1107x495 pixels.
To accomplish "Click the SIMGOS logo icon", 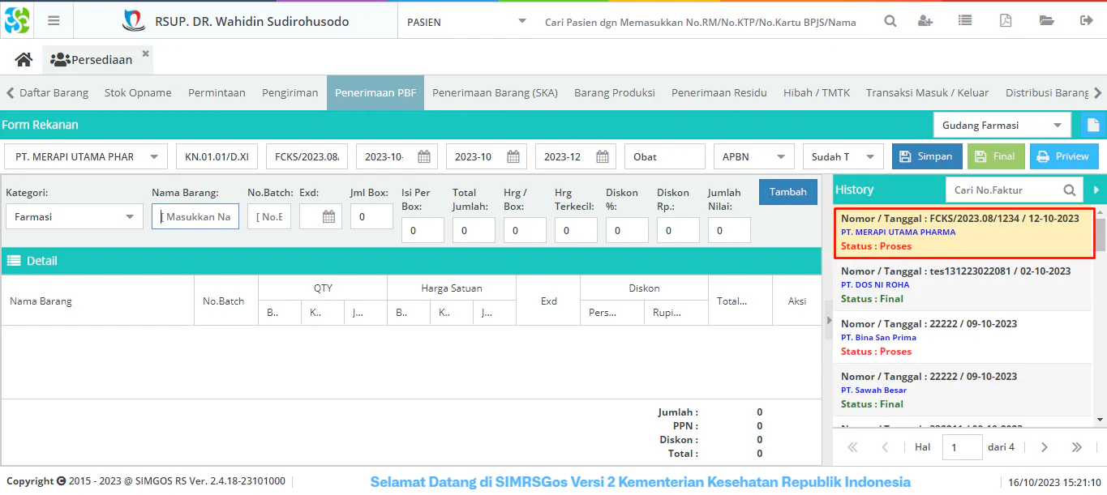I will pos(16,20).
